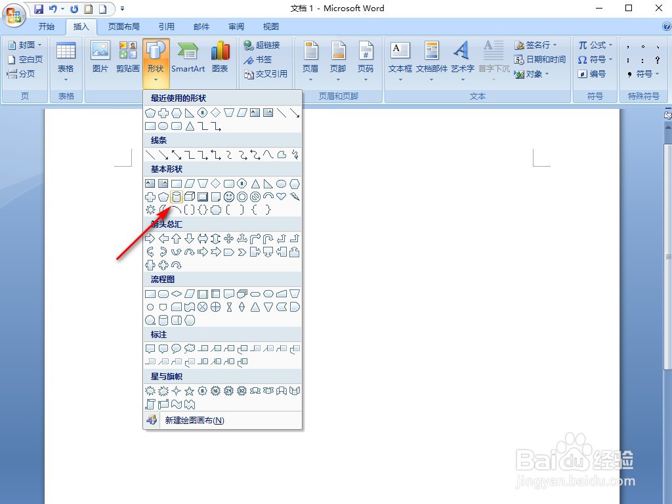Click the highlighted Can cylinder shape
Image resolution: width=672 pixels, height=504 pixels.
pyautogui.click(x=176, y=197)
